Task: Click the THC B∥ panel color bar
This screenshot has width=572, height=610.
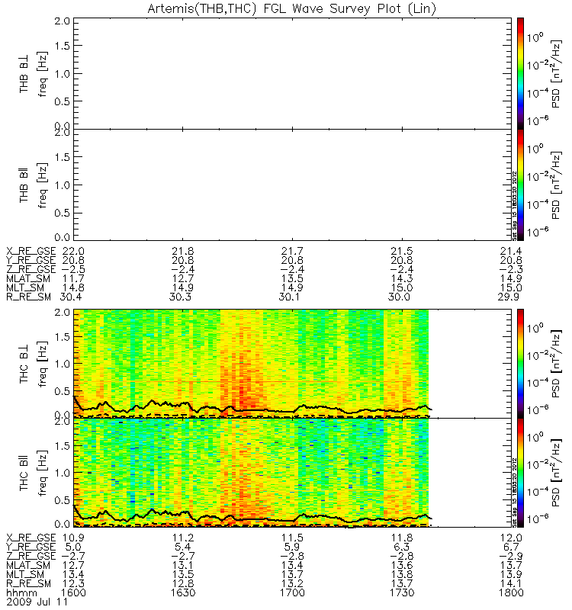Action: [x=520, y=473]
